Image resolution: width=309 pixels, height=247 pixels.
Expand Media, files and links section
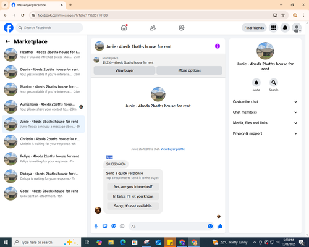[x=265, y=123]
